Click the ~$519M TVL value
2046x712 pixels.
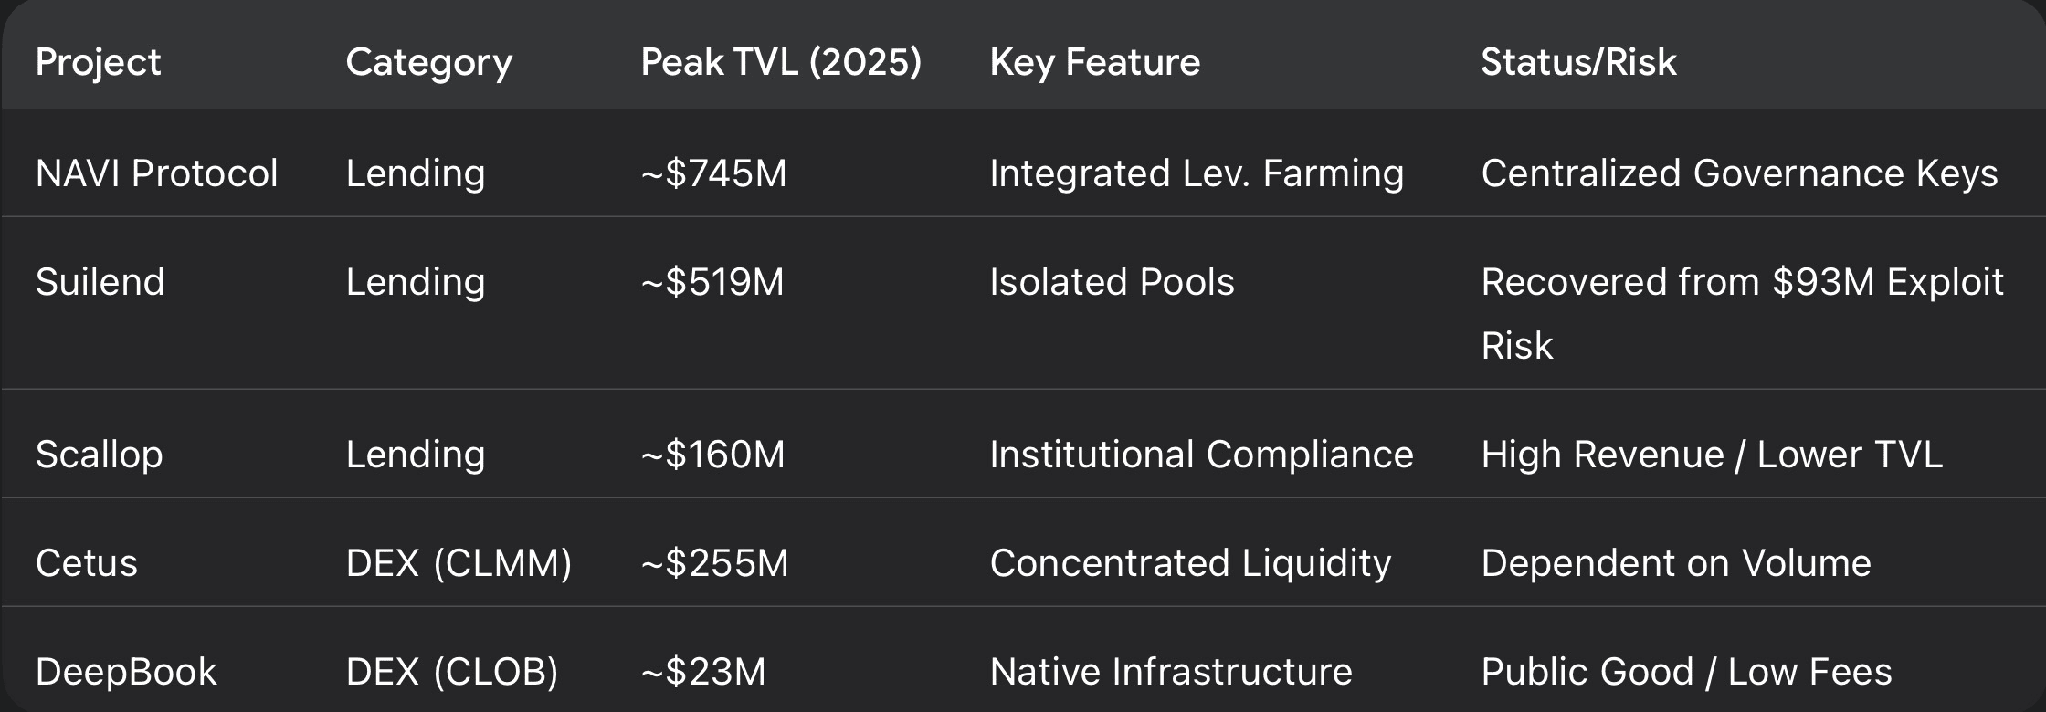coord(712,282)
